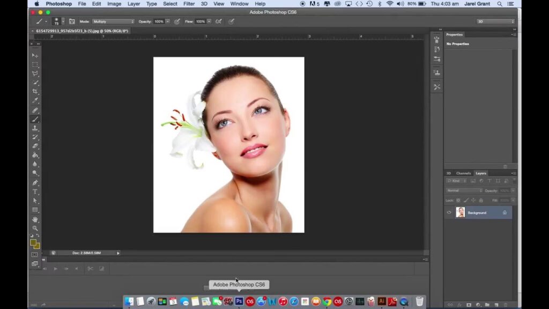Viewport: 549px width, 309px height.
Task: Toggle the brush panel button in options bar
Action: tap(72, 21)
